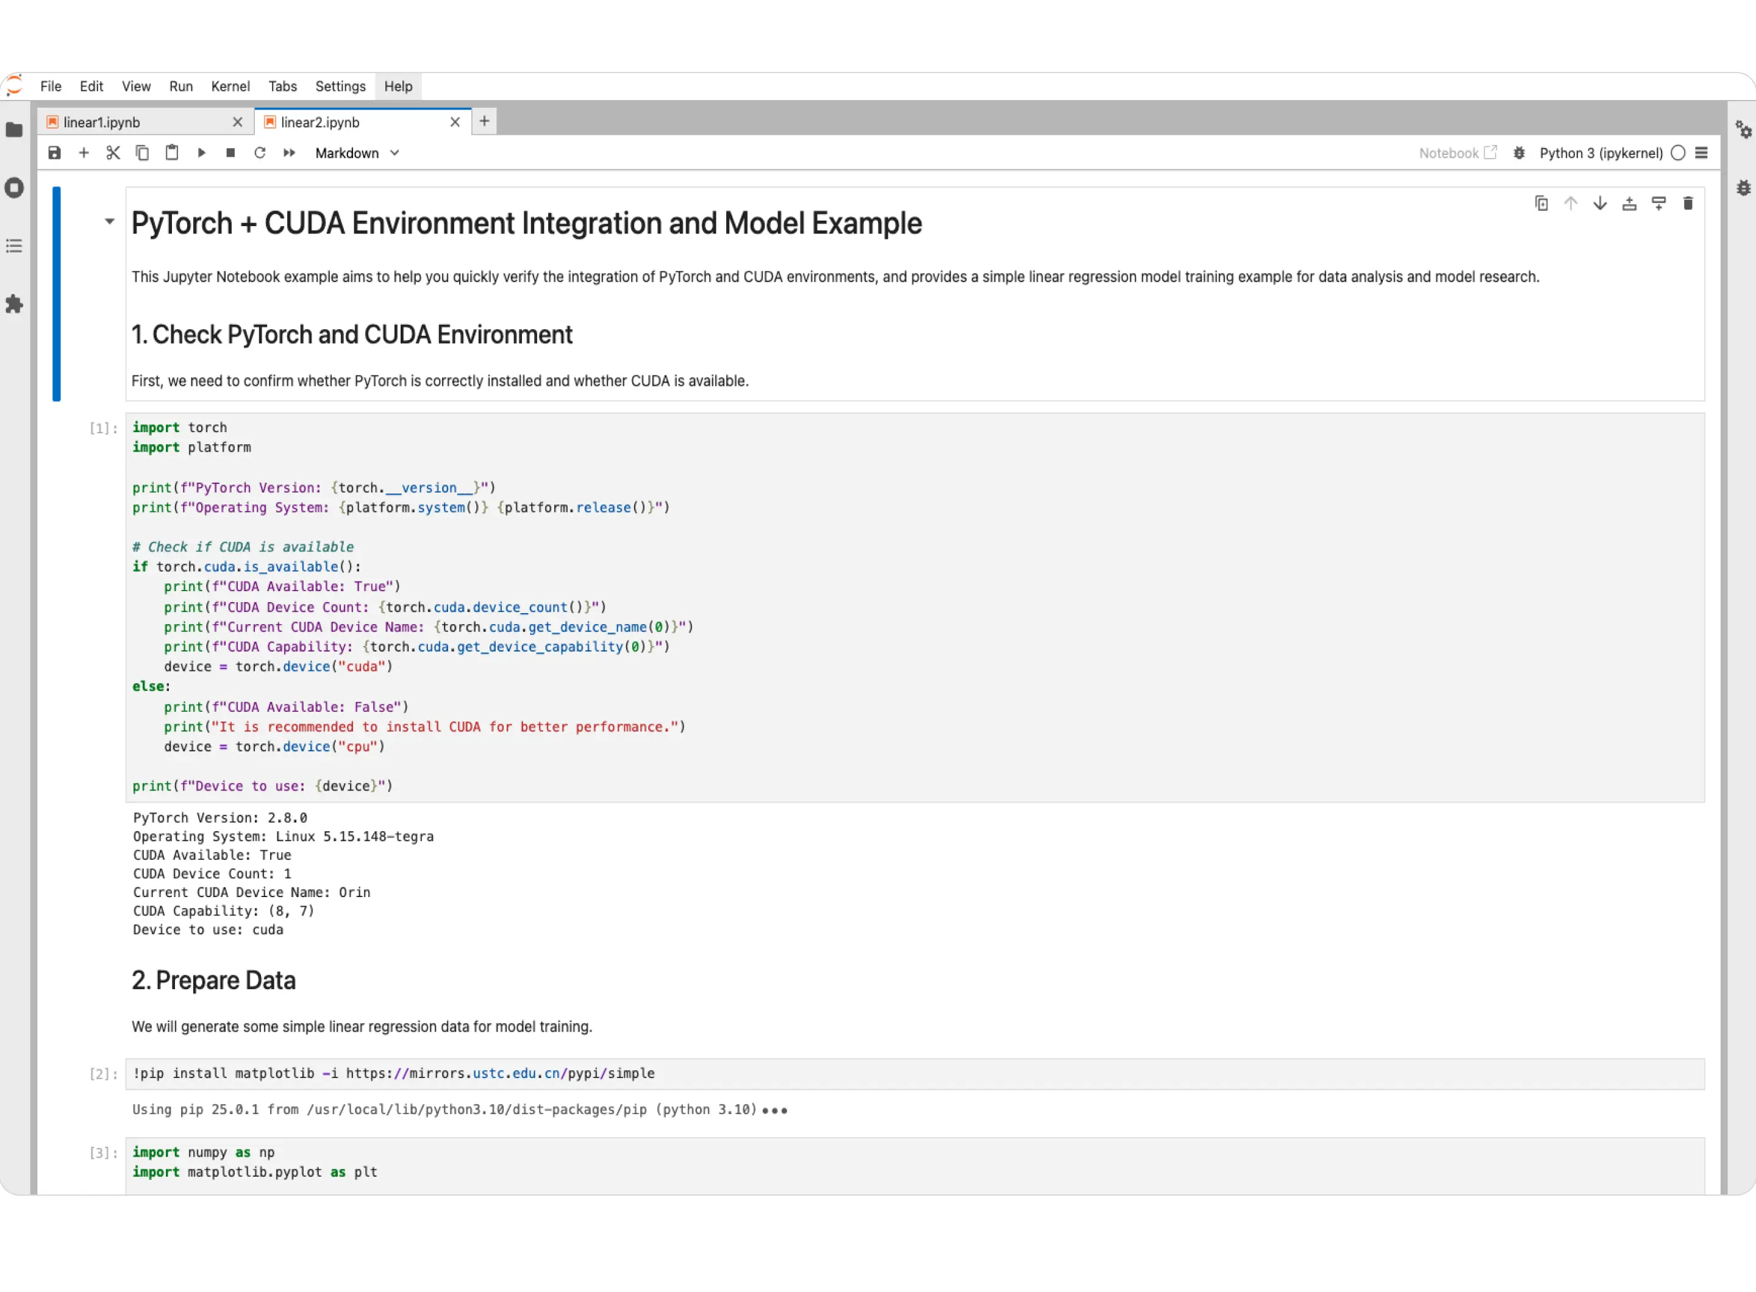Collapse the PyTorch heading section arrow
The height and width of the screenshot is (1292, 1756).
[110, 222]
